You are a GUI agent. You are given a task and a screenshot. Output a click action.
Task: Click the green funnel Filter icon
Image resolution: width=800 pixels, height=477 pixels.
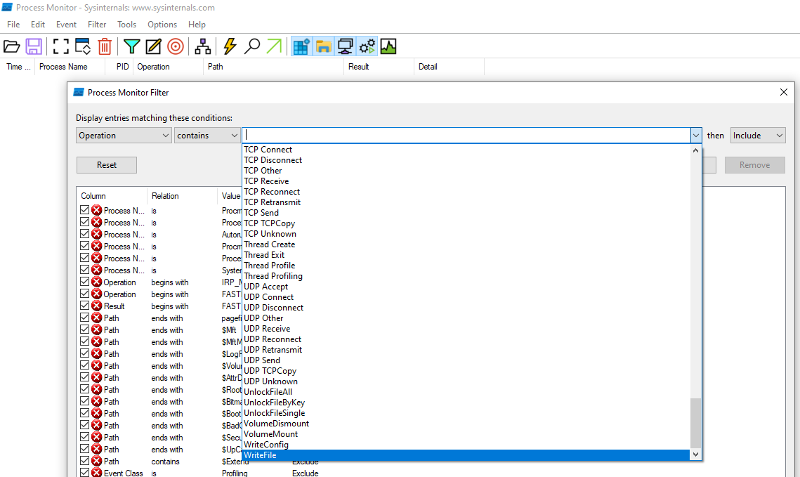pos(131,47)
